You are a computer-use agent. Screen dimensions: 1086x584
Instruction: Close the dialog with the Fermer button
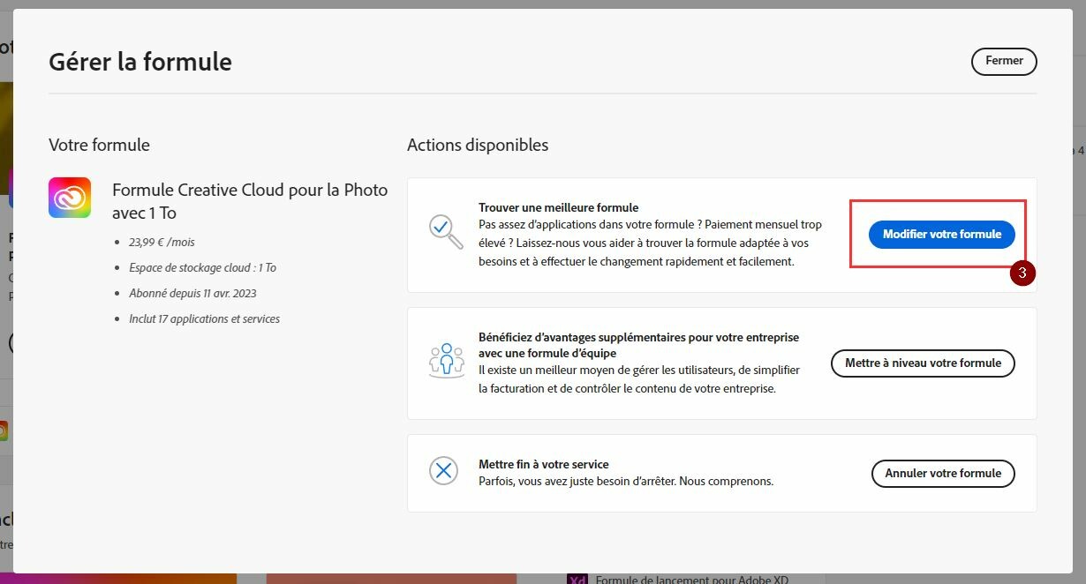point(1004,62)
